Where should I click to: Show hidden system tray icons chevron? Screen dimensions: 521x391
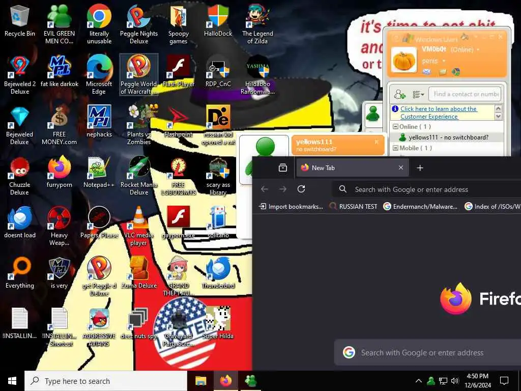click(x=419, y=381)
